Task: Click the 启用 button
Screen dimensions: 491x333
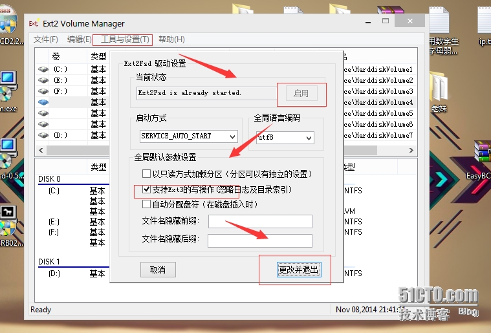Action: click(301, 93)
